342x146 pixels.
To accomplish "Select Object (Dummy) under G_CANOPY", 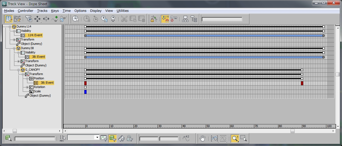I will click(x=40, y=96).
